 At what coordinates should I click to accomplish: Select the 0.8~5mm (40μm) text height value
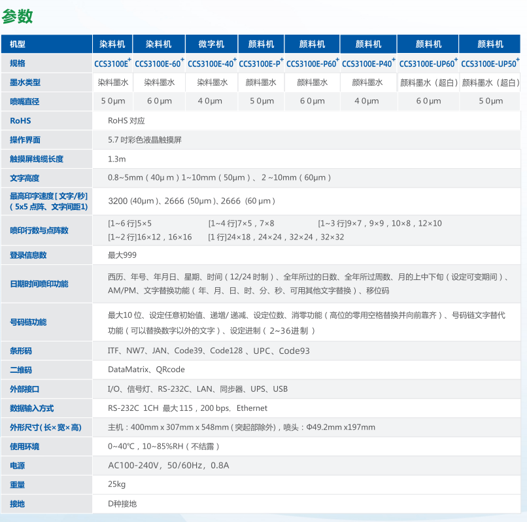tap(220, 177)
